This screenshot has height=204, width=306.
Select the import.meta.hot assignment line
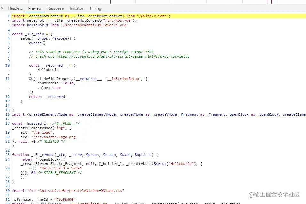(x=74, y=20)
